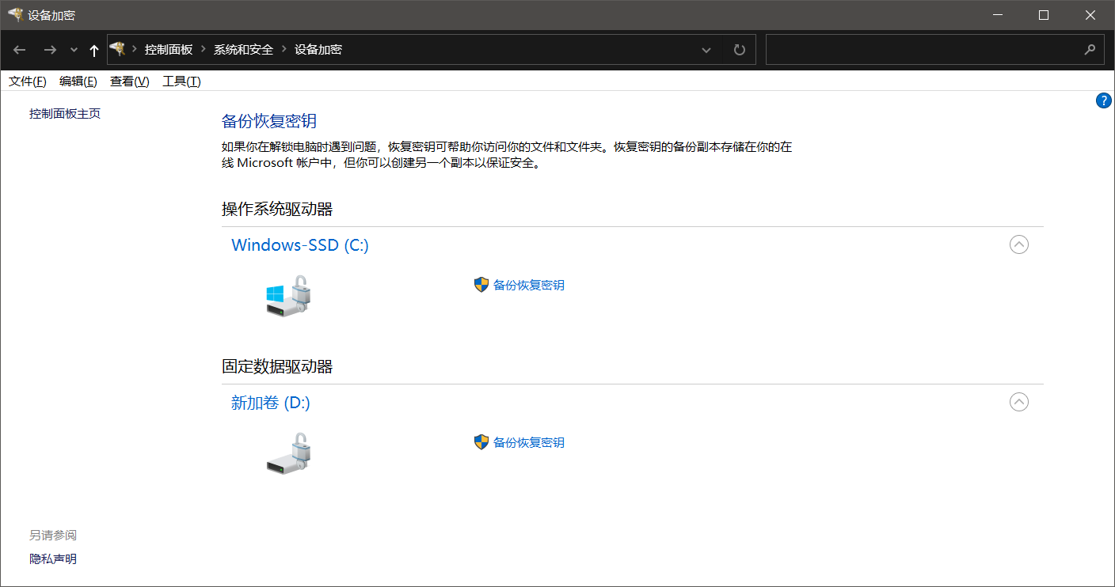Image resolution: width=1115 pixels, height=587 pixels.
Task: Open the recent locations dropdown arrow
Action: pos(74,50)
